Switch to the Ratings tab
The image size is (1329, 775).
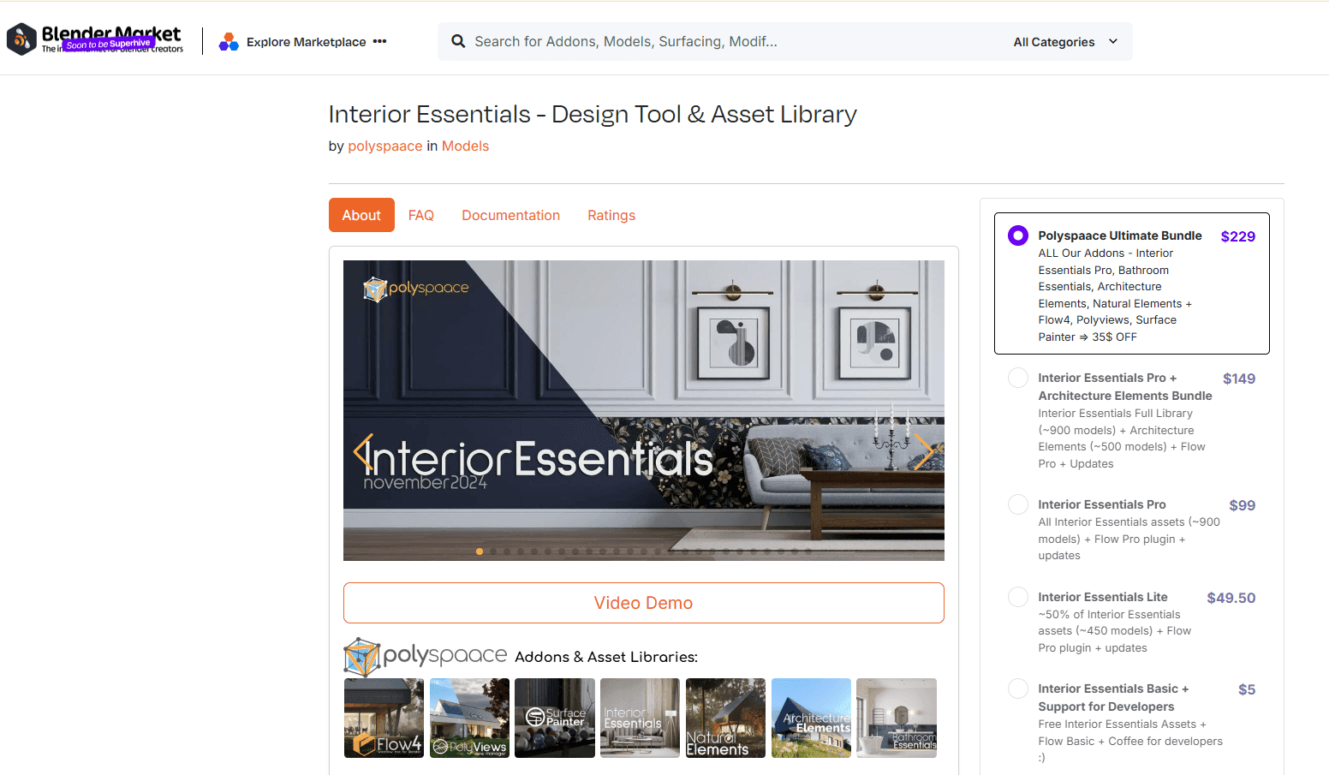pos(611,215)
